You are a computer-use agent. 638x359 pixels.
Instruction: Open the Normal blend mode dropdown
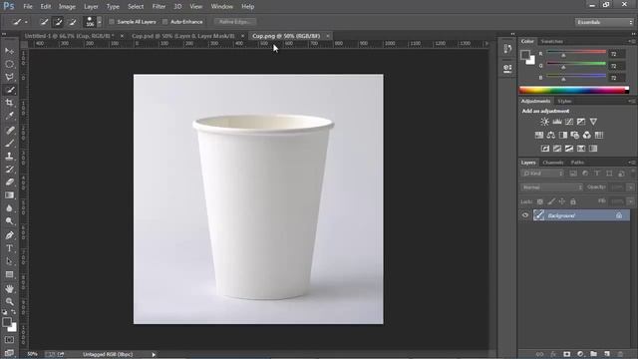coord(551,187)
